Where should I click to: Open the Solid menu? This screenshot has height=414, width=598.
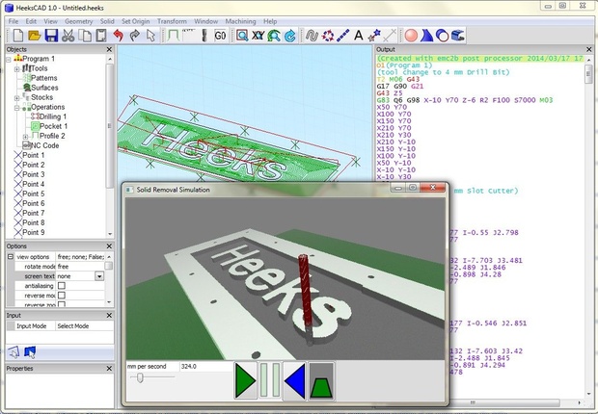[107, 21]
